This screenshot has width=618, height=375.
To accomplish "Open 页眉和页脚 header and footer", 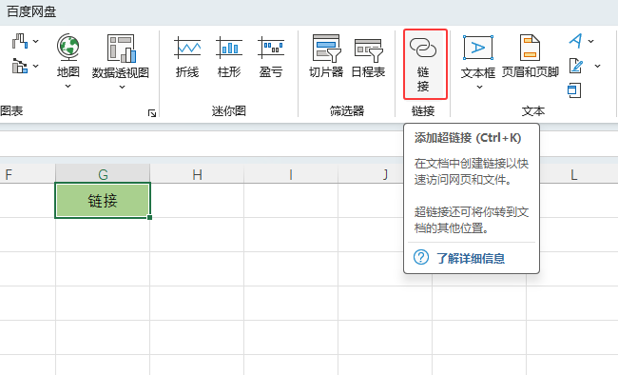I will click(x=531, y=56).
